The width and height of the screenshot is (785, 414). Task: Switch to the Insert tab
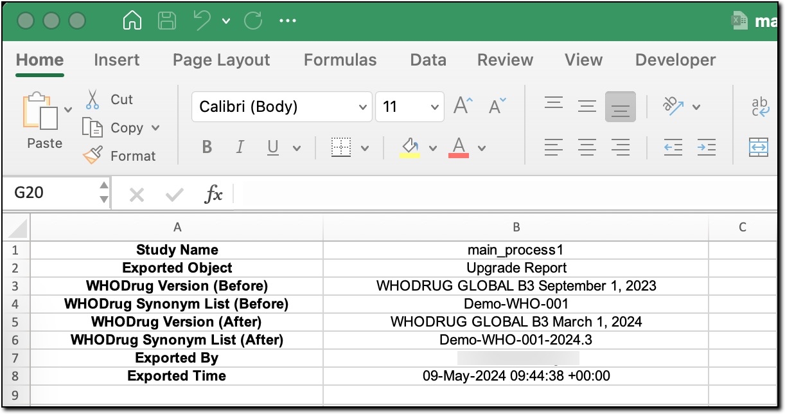116,60
